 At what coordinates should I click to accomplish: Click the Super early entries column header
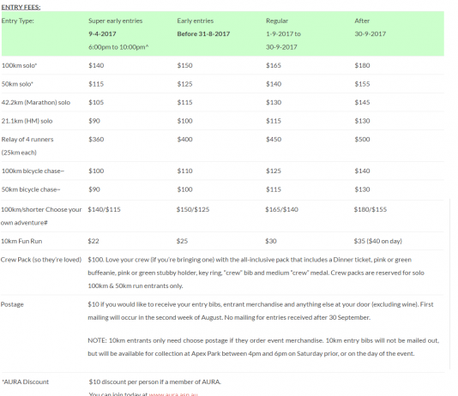coord(116,21)
